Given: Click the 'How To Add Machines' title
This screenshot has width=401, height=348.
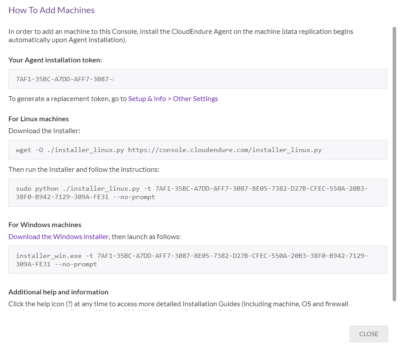Looking at the screenshot, I should tap(52, 10).
